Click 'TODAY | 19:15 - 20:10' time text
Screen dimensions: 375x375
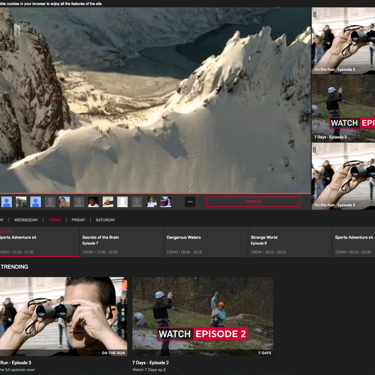point(268,252)
